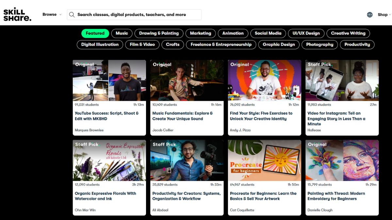Click the Staff Pick badge on Florals card
Image resolution: width=392 pixels, height=220 pixels.
(87, 144)
